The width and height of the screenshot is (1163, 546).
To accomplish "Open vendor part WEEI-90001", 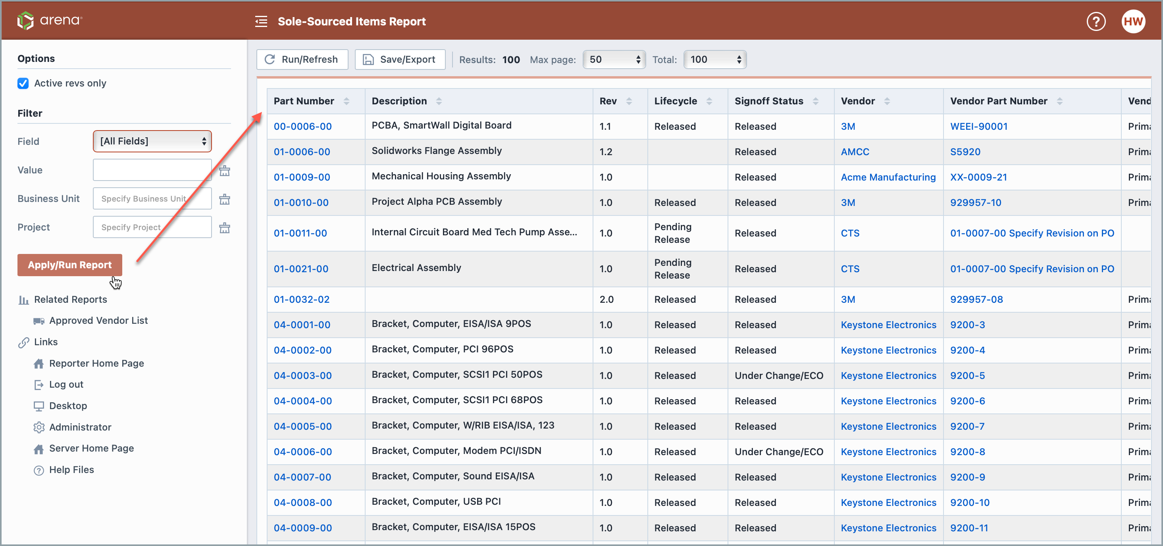I will coord(979,126).
